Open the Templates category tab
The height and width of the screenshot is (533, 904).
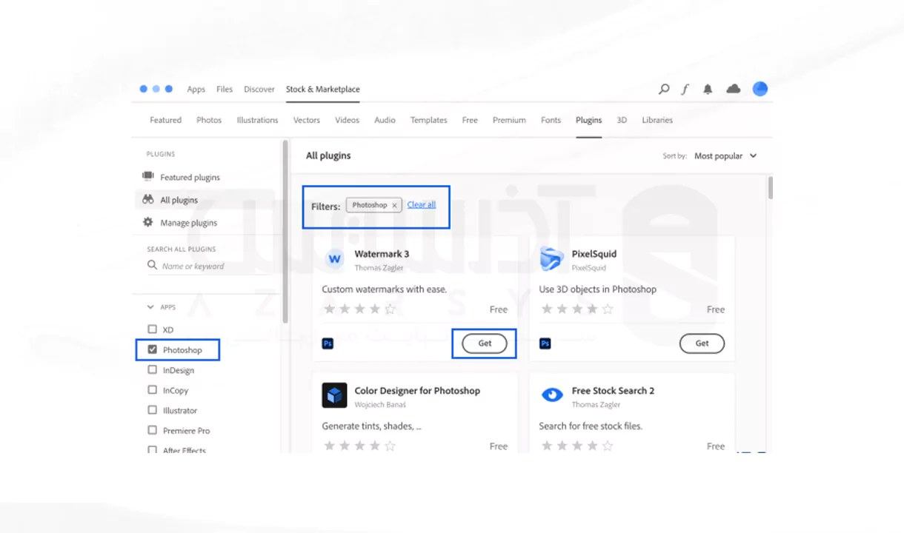[429, 120]
